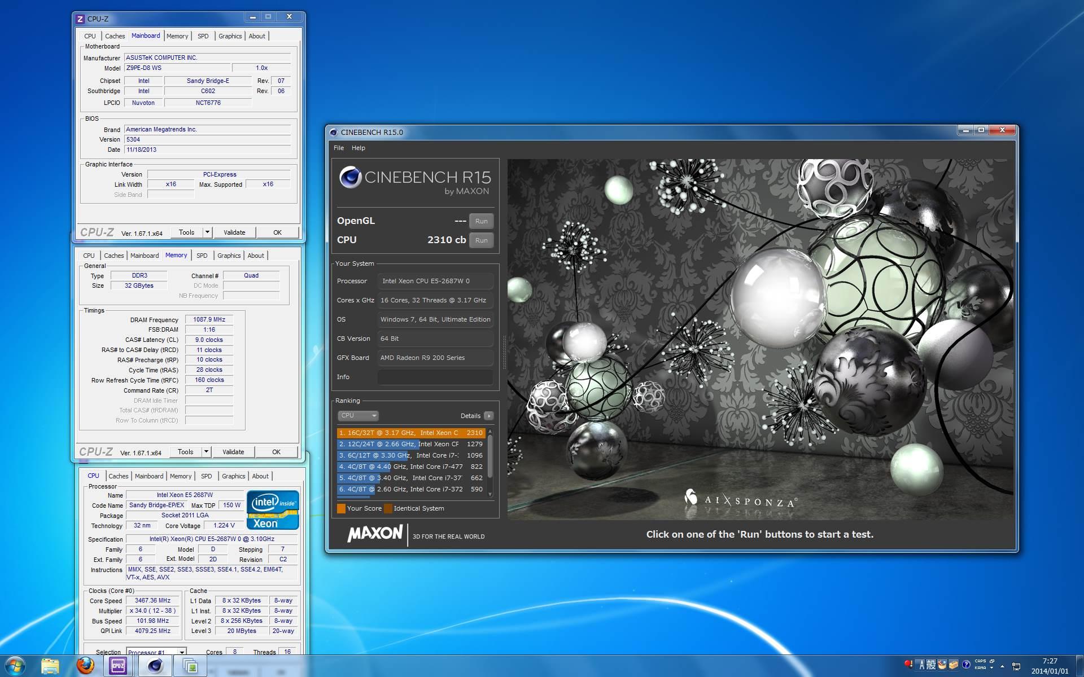Click the Ranking list scrollbar

click(490, 463)
